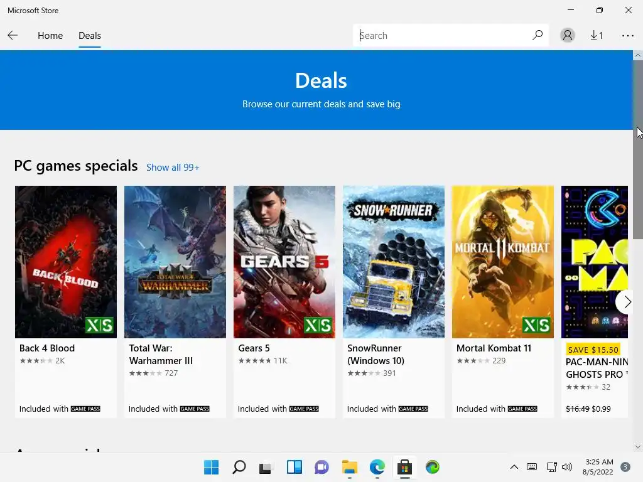The image size is (643, 482).
Task: Open the Home tab
Action: [x=50, y=36]
